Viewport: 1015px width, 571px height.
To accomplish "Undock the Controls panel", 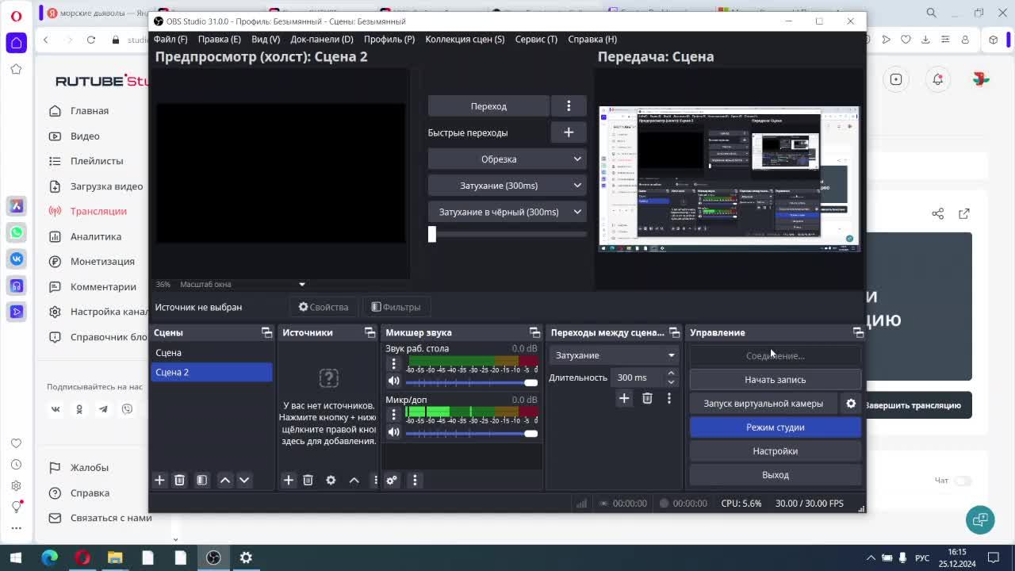I will point(858,332).
